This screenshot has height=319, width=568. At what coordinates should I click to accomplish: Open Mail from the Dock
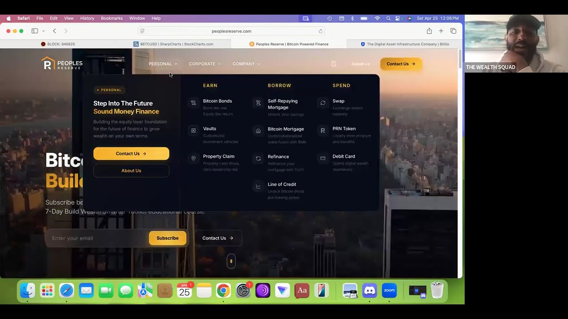point(86,291)
